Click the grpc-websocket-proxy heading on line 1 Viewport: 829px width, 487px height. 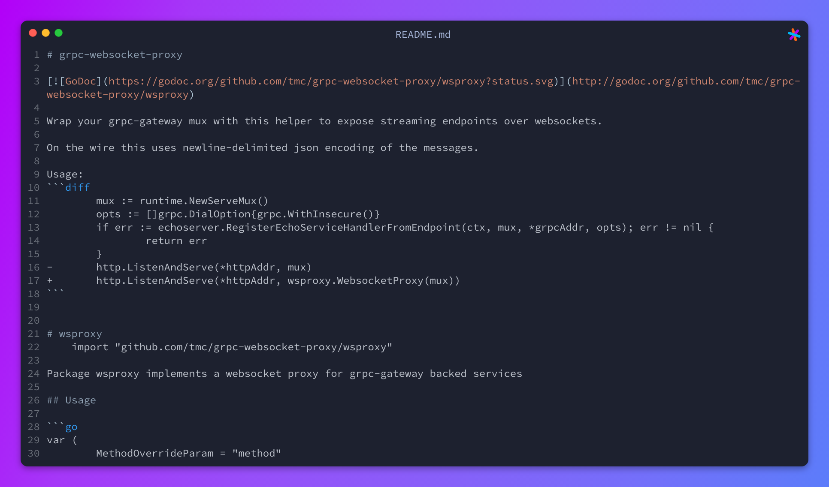point(115,55)
